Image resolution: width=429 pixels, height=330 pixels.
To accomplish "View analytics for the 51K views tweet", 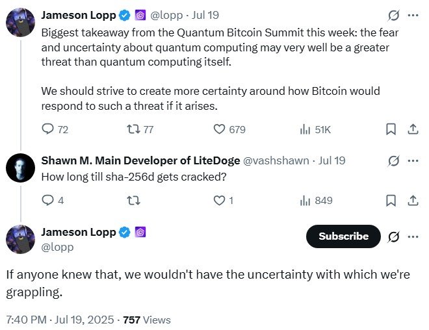I will [x=305, y=129].
